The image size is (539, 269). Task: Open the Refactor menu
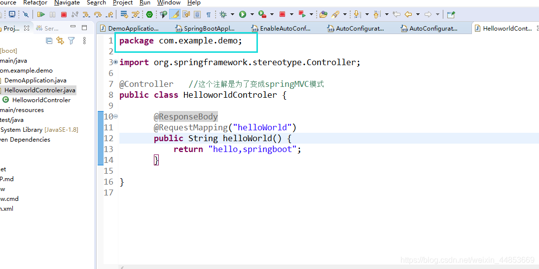(x=36, y=3)
